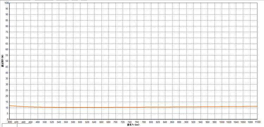Click the orange curve's end at 1100 nm

tap(257, 106)
